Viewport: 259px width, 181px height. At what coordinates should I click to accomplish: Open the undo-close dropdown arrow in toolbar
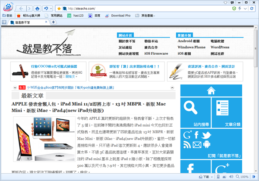tap(51, 8)
